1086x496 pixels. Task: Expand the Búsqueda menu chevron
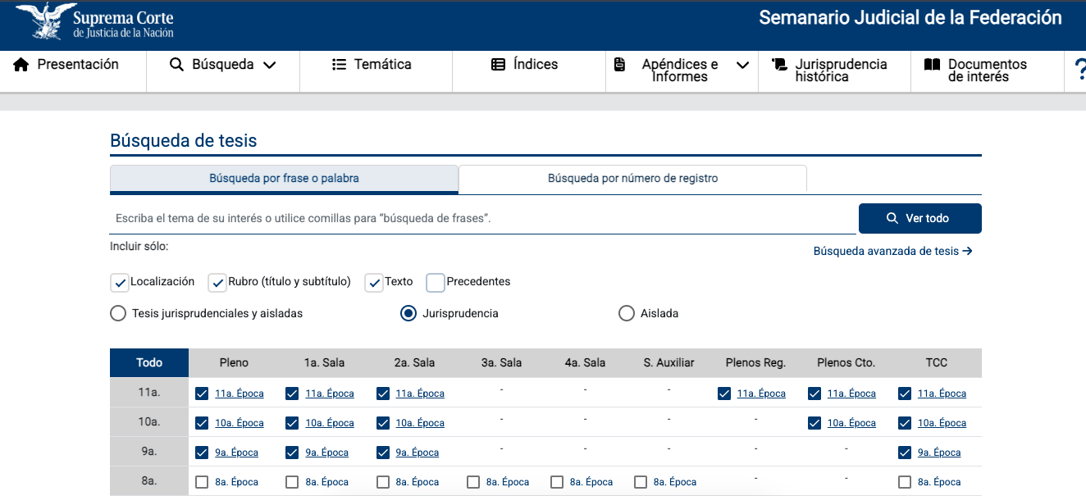269,66
